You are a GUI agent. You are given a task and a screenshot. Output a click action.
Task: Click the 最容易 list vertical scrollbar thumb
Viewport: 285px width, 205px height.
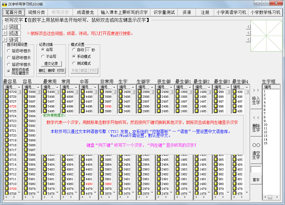tap(19, 92)
